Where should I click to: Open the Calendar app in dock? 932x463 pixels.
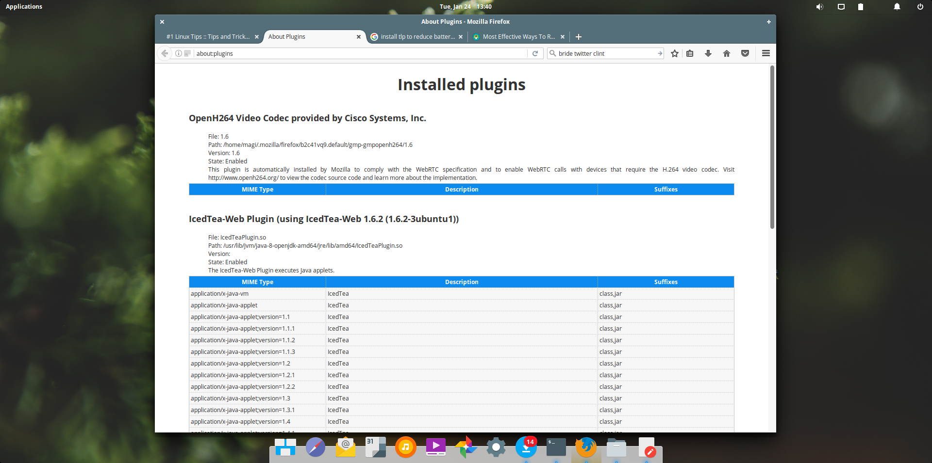click(376, 447)
